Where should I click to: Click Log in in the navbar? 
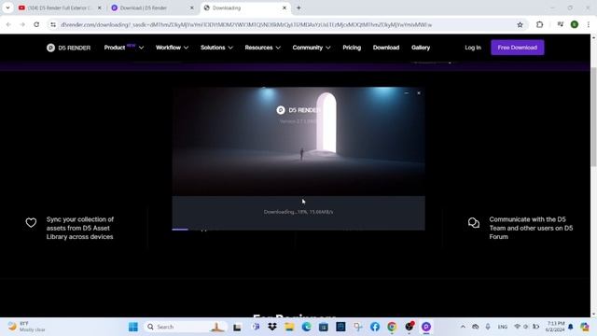[x=473, y=48]
